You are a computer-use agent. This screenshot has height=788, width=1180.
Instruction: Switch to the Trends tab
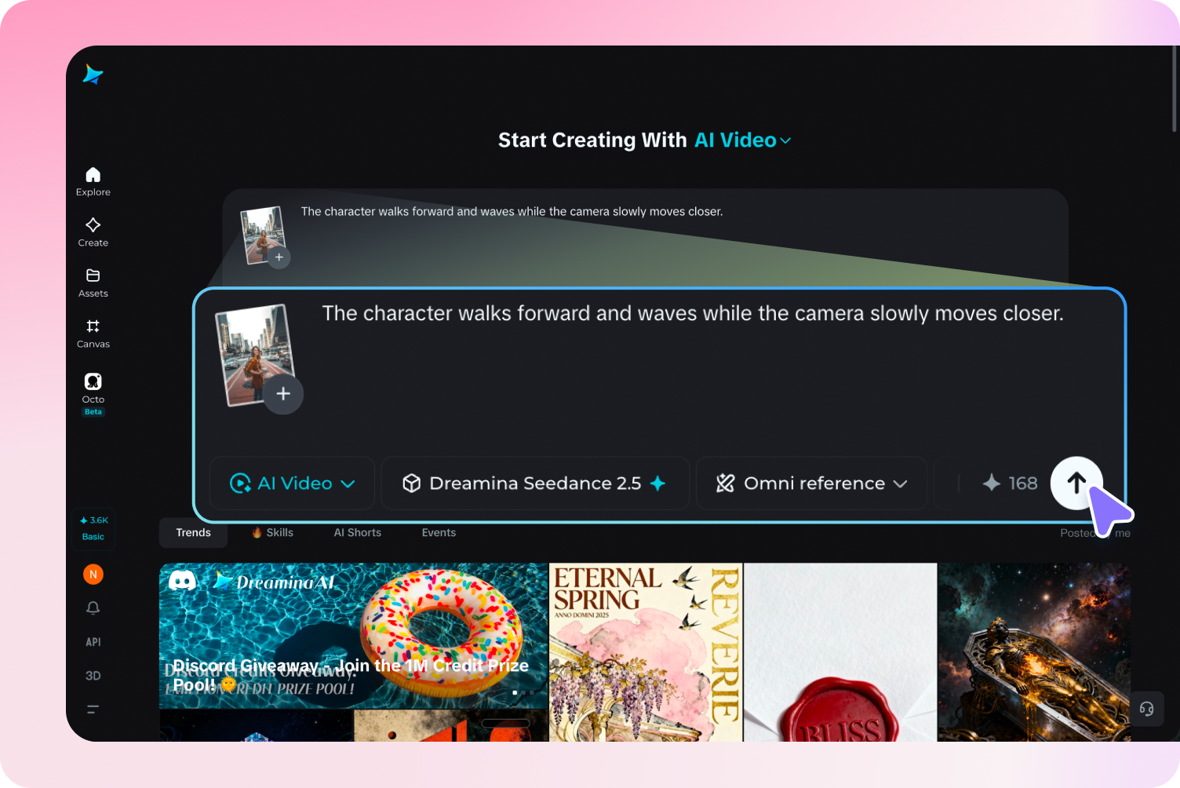[x=194, y=533]
